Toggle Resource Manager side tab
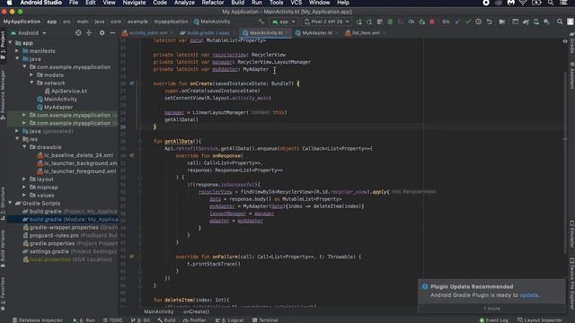Viewport: 575px width, 323px height. click(3, 95)
